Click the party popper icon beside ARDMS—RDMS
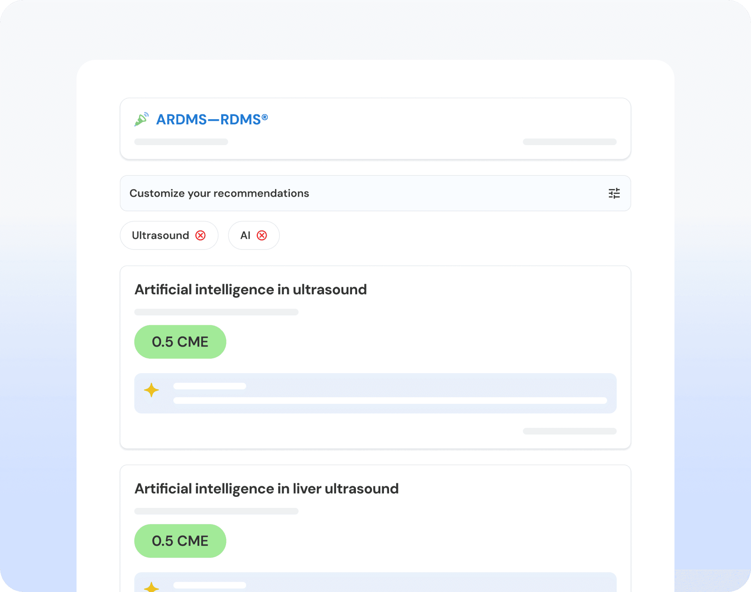Viewport: 751px width, 592px height. [142, 119]
